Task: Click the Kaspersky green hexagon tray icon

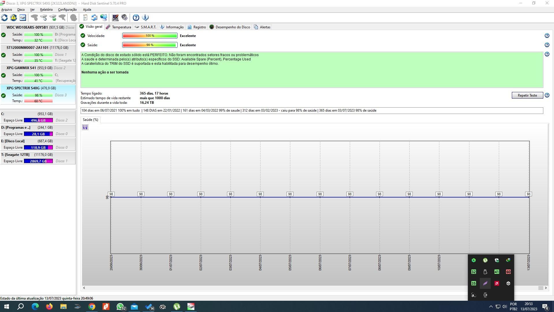Action: [x=473, y=260]
